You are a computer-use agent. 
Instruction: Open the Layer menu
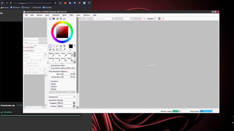coord(47,15)
